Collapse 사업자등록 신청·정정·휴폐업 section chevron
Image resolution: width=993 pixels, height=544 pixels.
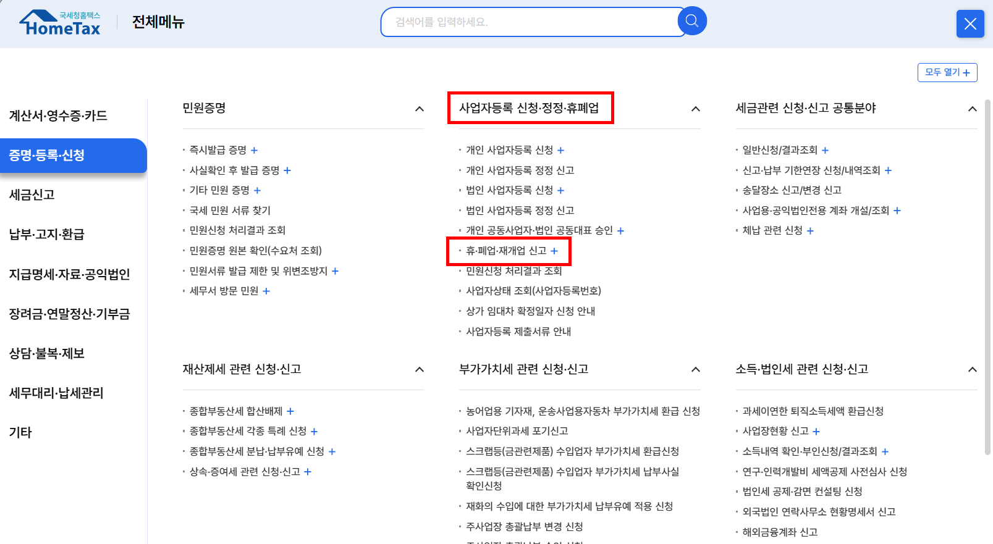click(x=696, y=109)
